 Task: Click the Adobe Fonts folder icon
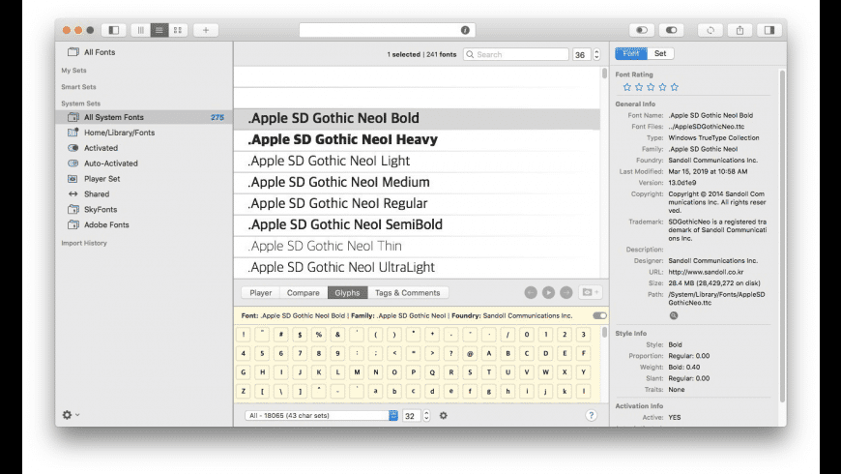tap(72, 225)
